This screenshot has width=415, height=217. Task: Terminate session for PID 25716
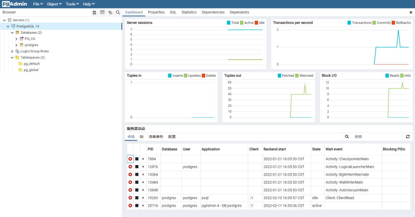(x=130, y=205)
